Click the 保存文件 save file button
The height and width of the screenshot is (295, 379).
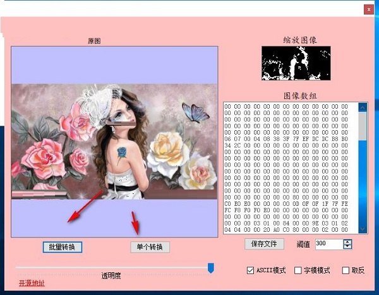(x=264, y=244)
